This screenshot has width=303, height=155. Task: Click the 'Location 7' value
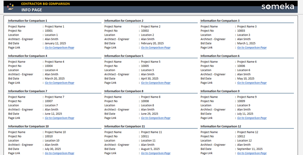[x=51, y=106]
